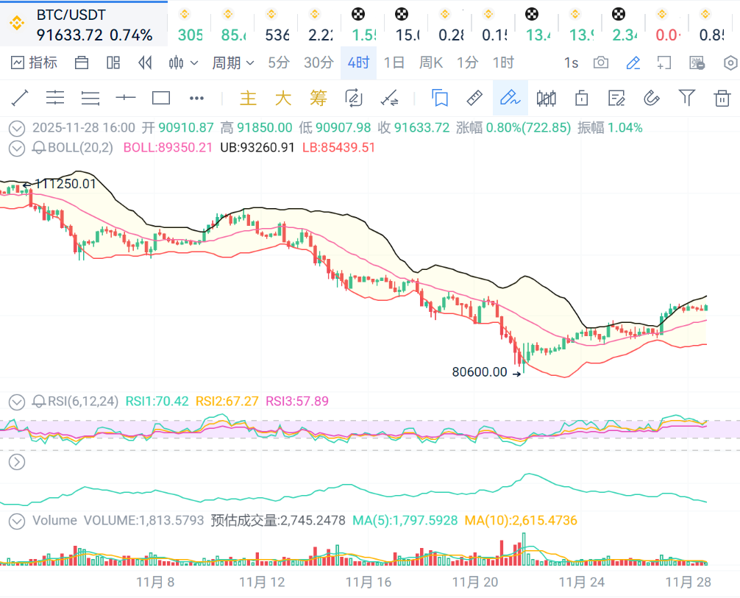Click the ruler measurement tool
The image size is (740, 598).
pos(474,98)
